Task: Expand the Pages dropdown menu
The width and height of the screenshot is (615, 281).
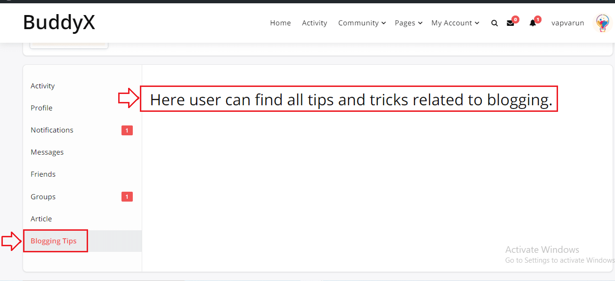Action: click(x=408, y=23)
